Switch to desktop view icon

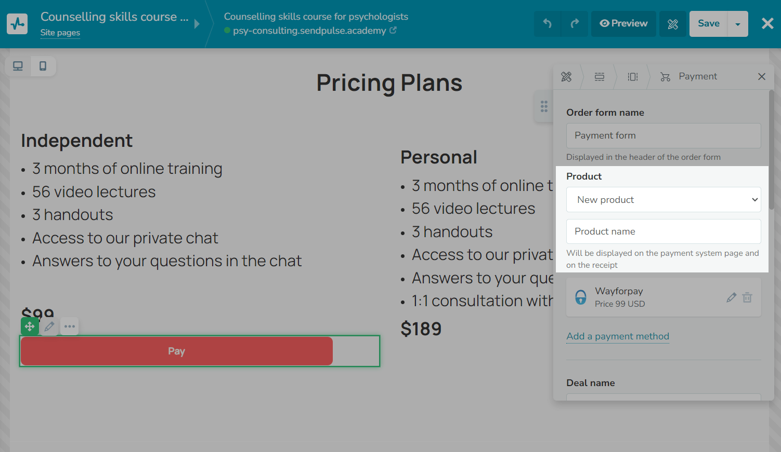coord(18,66)
